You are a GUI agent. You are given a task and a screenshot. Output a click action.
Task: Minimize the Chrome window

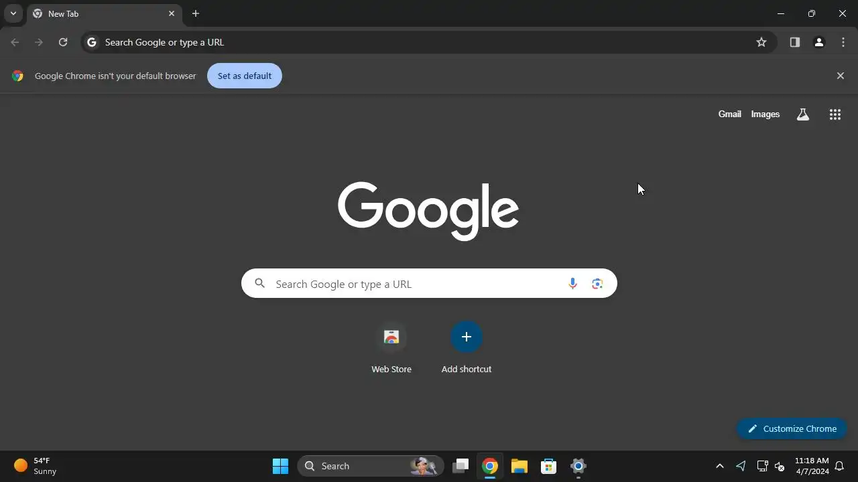(x=781, y=13)
